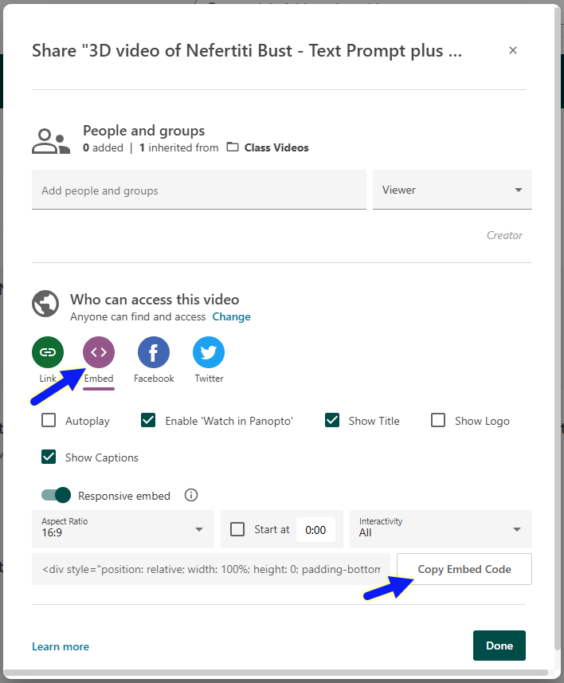Click the globe access icon
Viewport: 564px width, 683px height.
pos(45,304)
